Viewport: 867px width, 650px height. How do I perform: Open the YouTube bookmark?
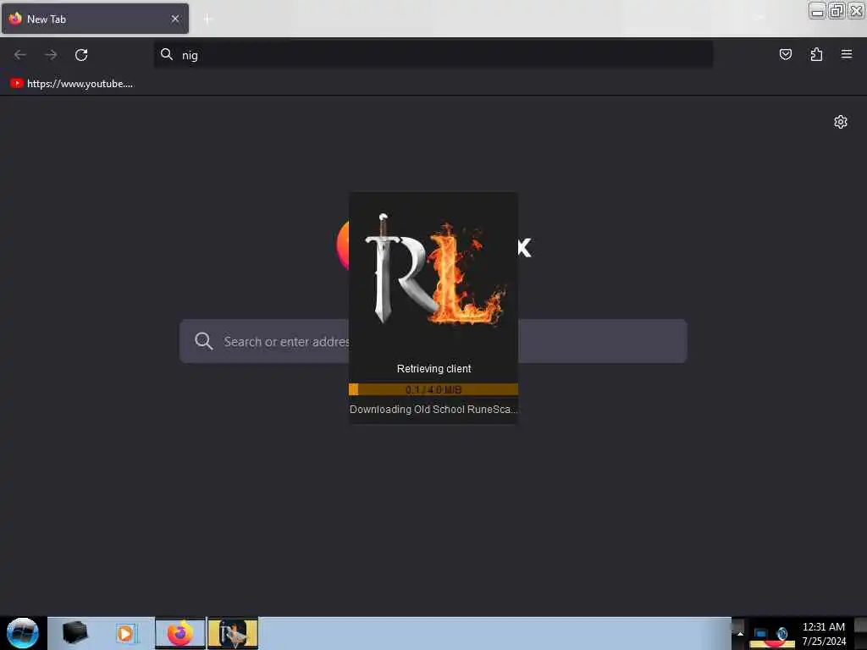[x=71, y=84]
